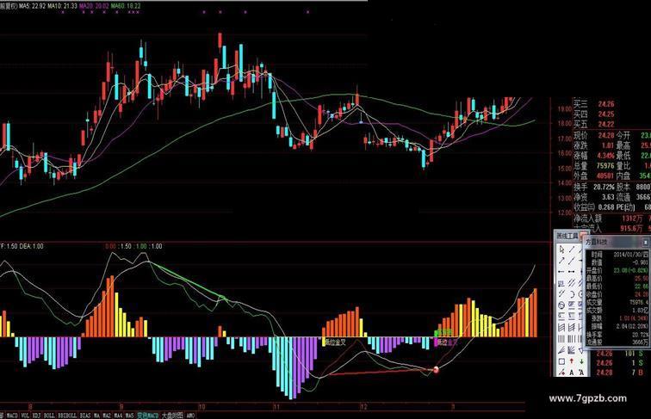Screen dimensions: 651x419
Task: Select the pointer arrow in drawing tools
Action: (561, 250)
